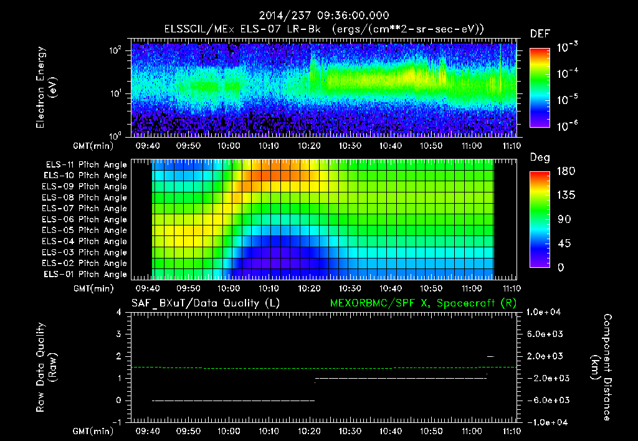
Task: Click the 10^2 electron energy tick label
Action: tap(115, 50)
